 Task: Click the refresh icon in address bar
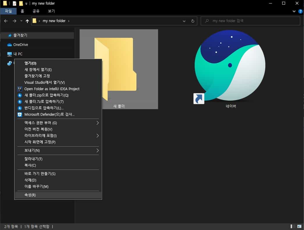click(193, 21)
